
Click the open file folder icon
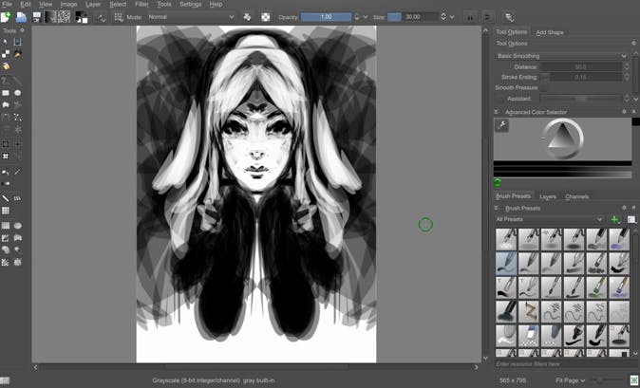(x=21, y=17)
